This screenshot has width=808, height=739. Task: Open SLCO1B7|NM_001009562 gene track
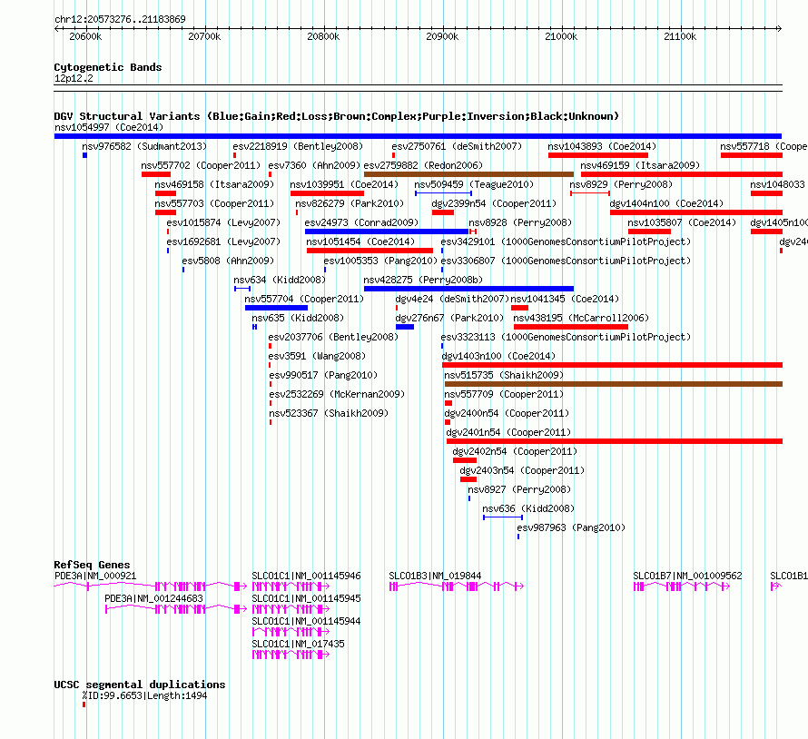point(682,586)
